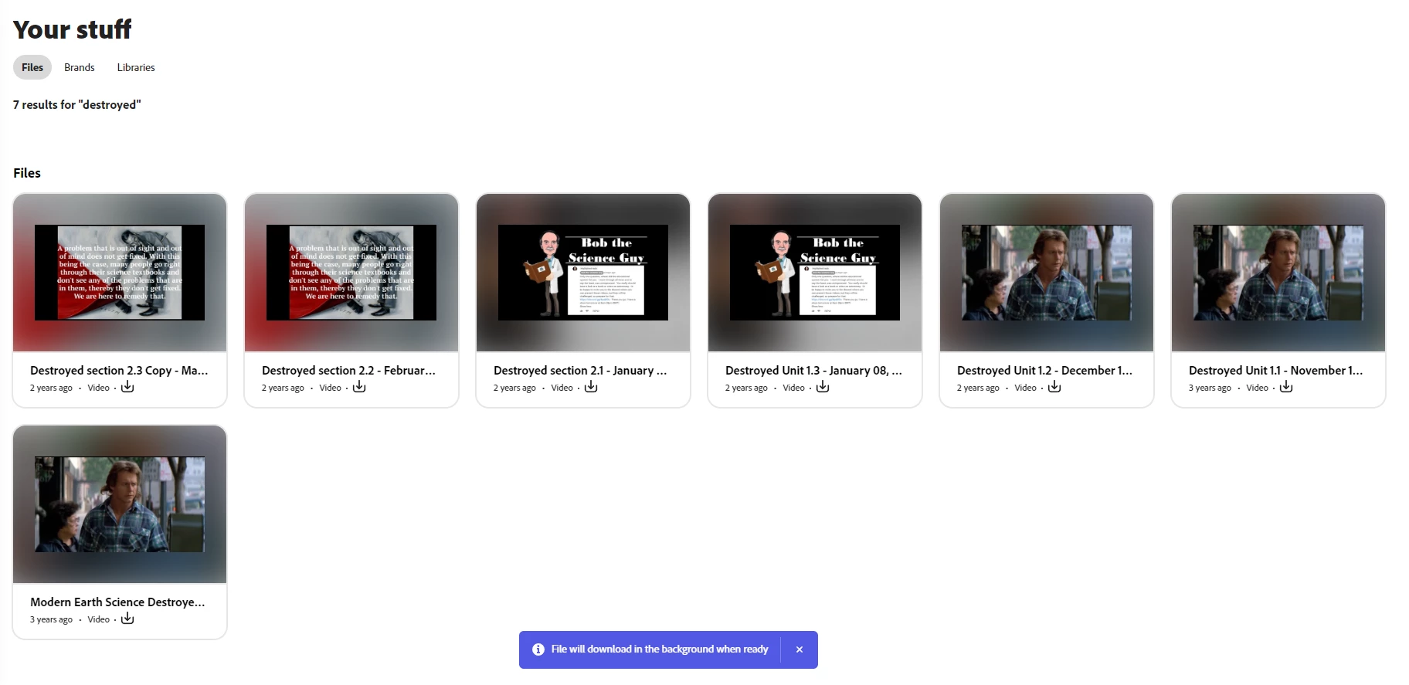Screen dimensions: 1409x685
Task: Click 'File will download in the background' message
Action: [x=660, y=649]
